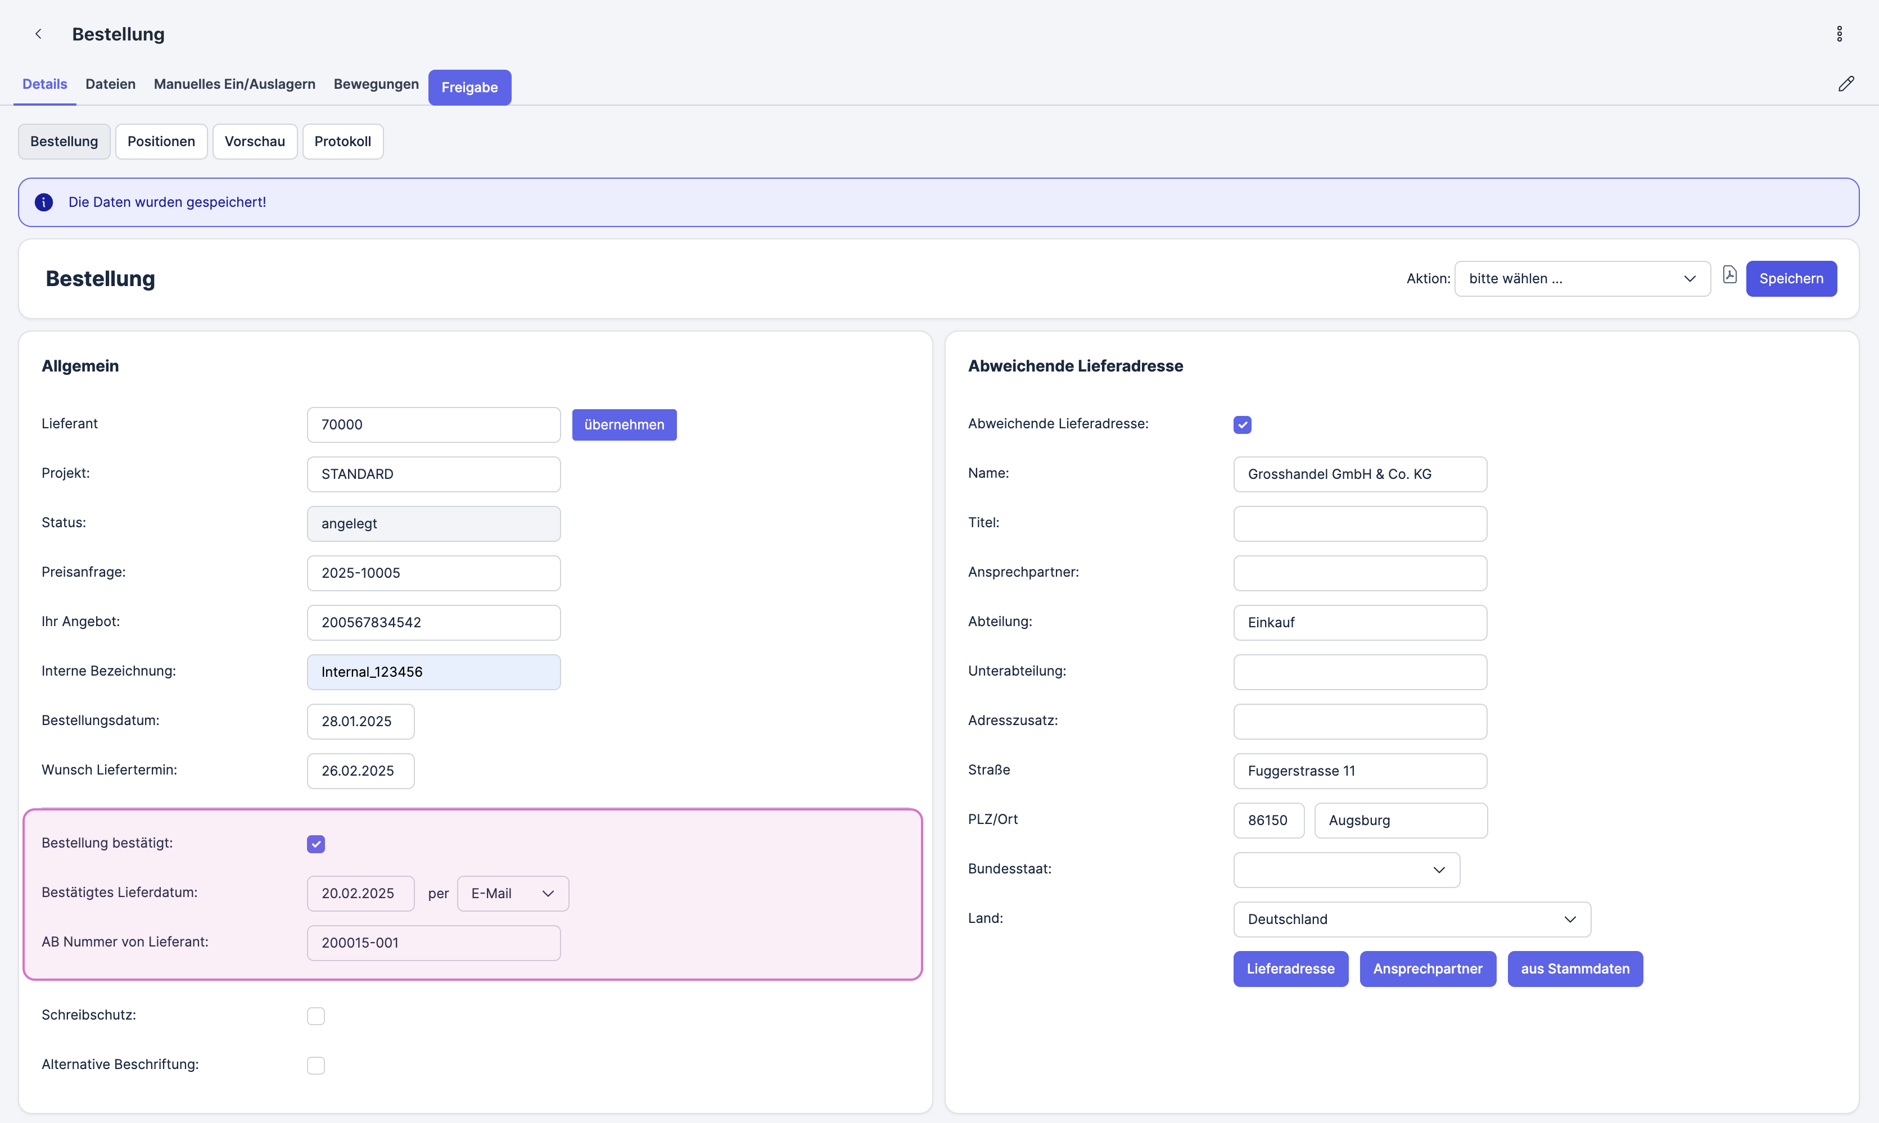
Task: Uncheck Bestellung bestätigt checkbox
Action: tap(315, 844)
